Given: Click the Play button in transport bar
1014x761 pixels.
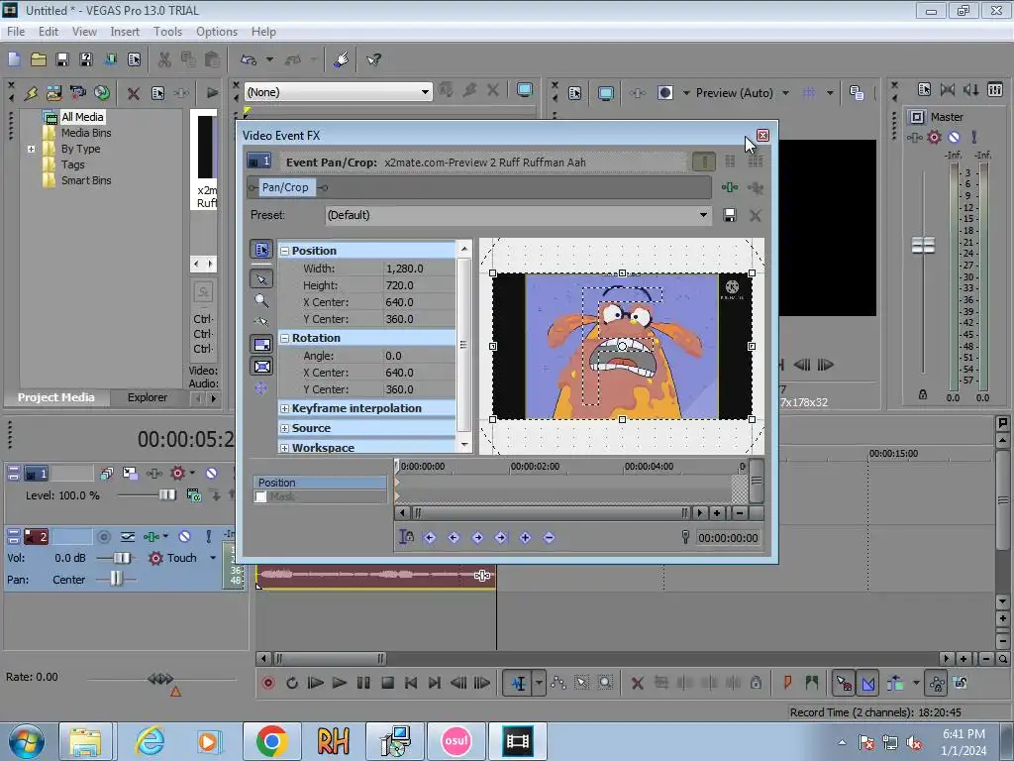Looking at the screenshot, I should click(339, 683).
